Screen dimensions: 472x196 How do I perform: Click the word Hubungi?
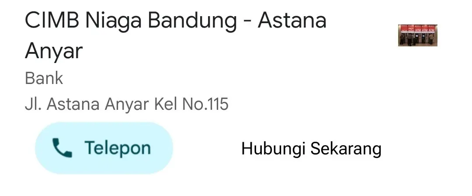click(273, 149)
